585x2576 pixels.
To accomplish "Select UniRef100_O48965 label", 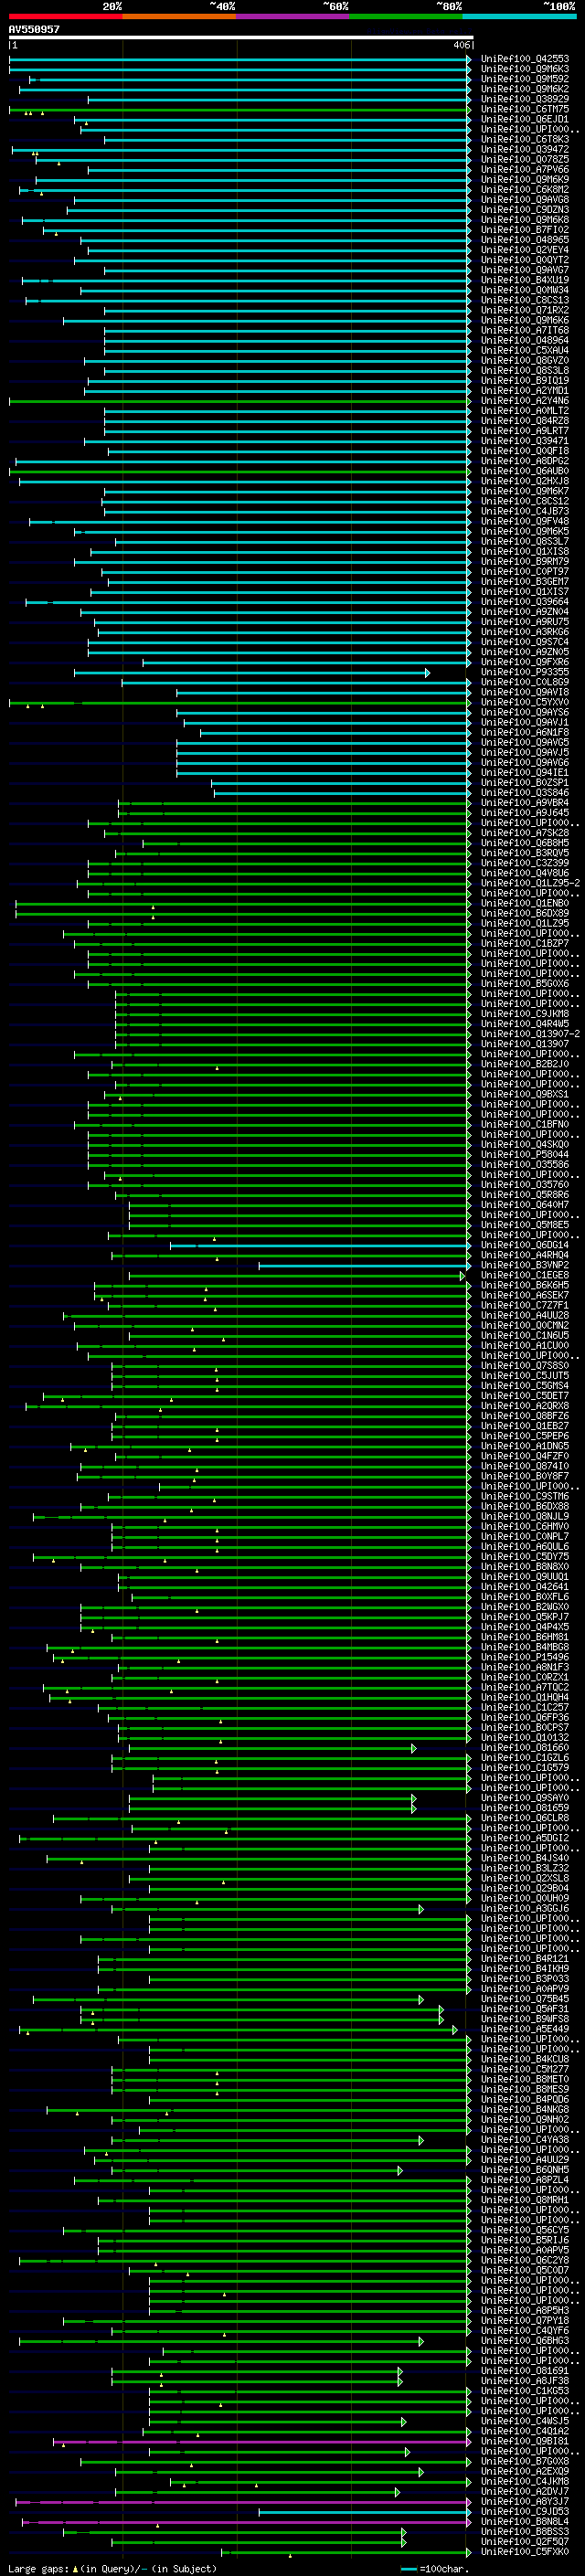I will (x=525, y=240).
